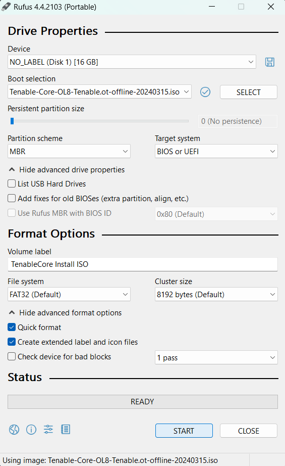Click the persistent partition size slider
The image size is (285, 466).
click(98, 121)
